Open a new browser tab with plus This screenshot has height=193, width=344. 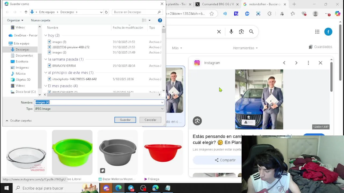(x=294, y=4)
